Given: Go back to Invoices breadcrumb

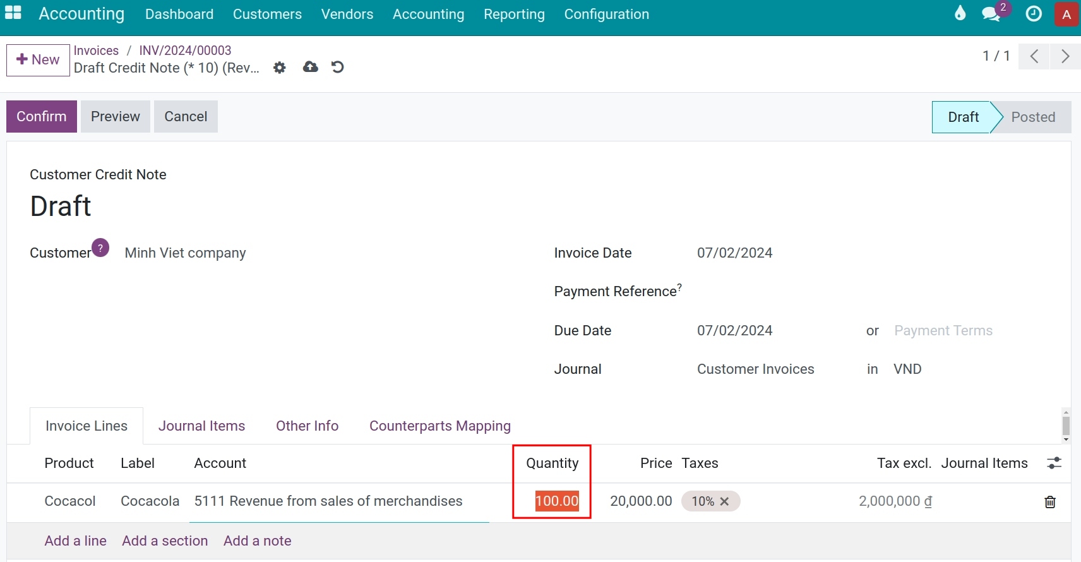Looking at the screenshot, I should click(96, 51).
